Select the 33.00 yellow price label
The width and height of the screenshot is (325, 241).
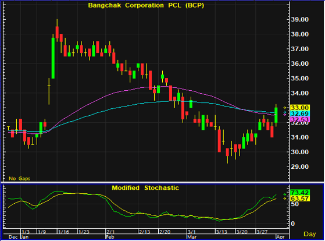pyautogui.click(x=300, y=108)
